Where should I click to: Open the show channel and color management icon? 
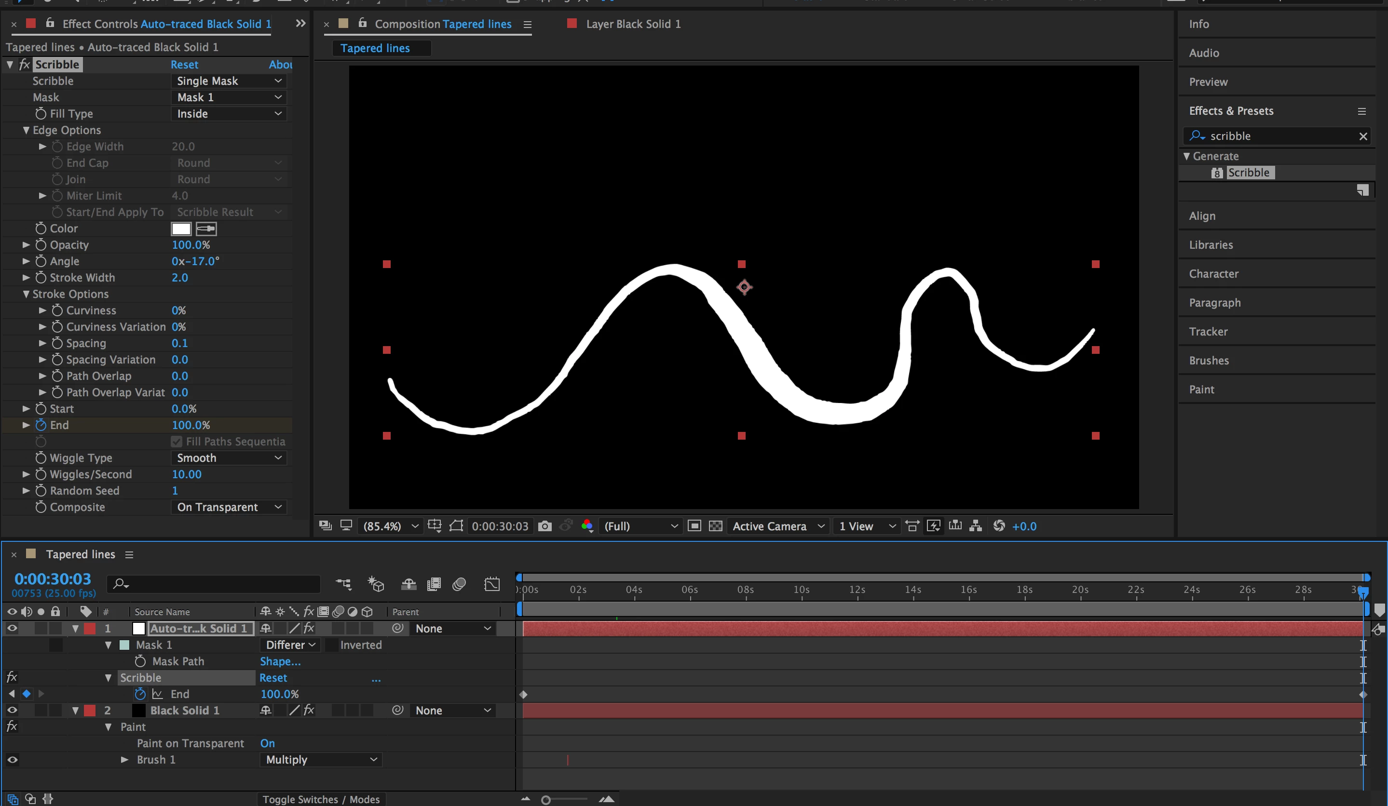tap(586, 526)
